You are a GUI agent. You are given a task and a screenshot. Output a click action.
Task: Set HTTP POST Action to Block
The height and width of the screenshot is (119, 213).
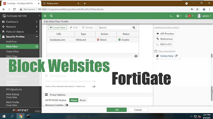(83, 100)
